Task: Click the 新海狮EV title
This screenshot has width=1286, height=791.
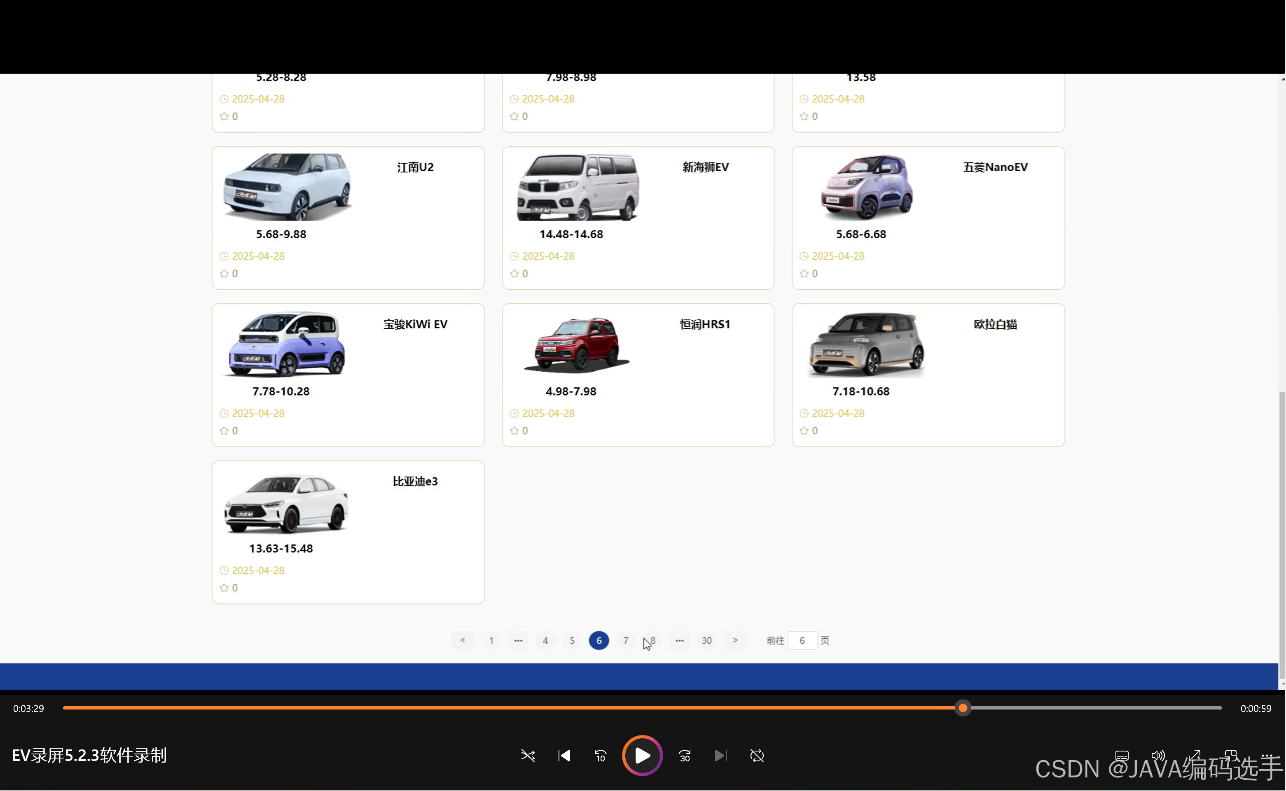Action: point(705,168)
